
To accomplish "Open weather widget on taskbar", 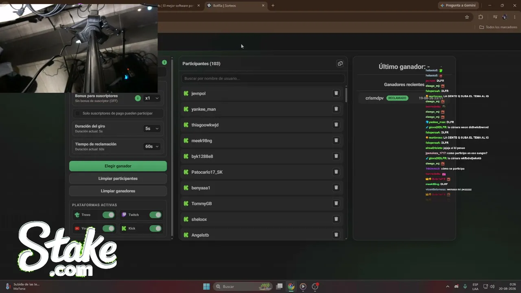I will (22, 286).
